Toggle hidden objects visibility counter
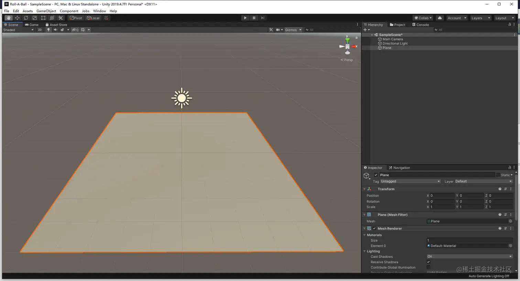 point(75,30)
